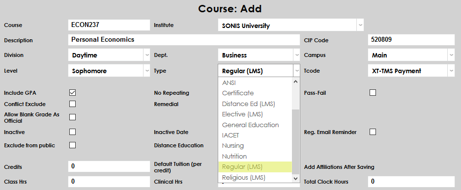Expand the Dept. dropdown showing Business
The width and height of the screenshot is (461, 190).
[x=259, y=55]
